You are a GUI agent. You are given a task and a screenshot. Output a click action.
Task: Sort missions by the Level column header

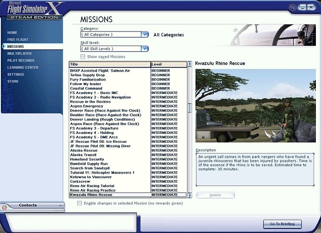[x=168, y=64]
